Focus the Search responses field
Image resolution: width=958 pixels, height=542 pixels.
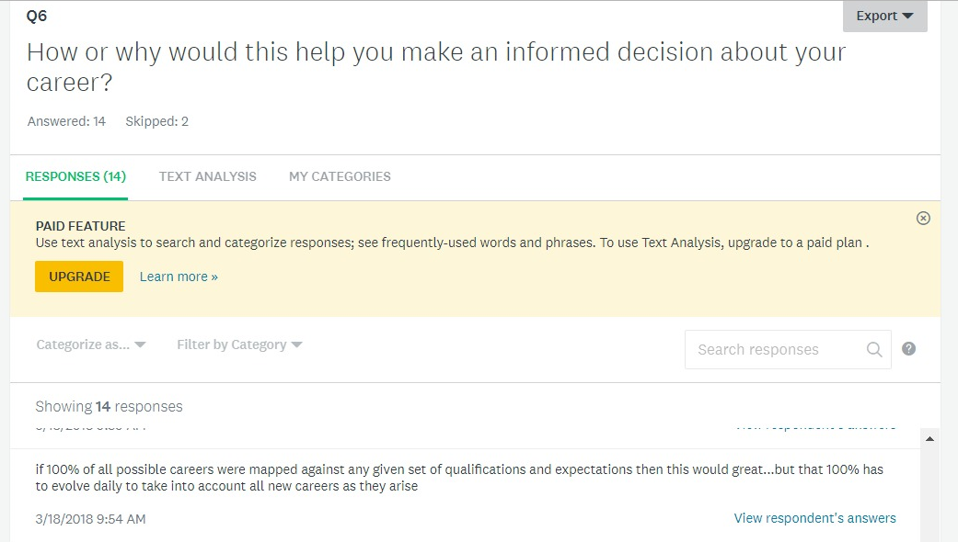point(773,349)
